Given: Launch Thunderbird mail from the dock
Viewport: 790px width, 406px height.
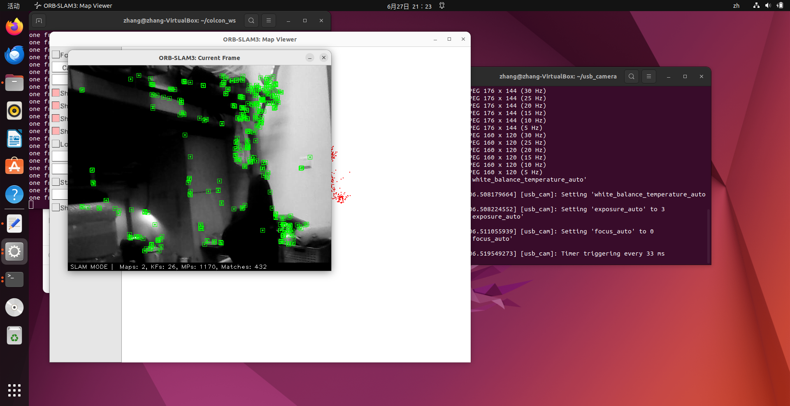Looking at the screenshot, I should [14, 55].
